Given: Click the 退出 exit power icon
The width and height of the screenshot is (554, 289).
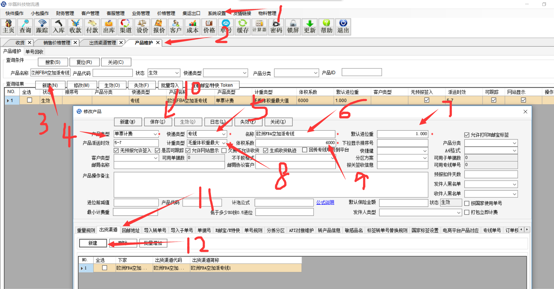Looking at the screenshot, I should [x=343, y=27].
